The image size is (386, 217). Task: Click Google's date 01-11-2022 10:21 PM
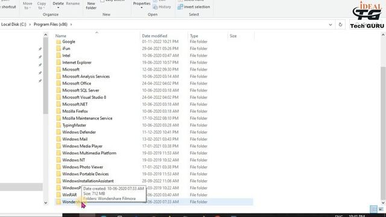click(x=160, y=42)
